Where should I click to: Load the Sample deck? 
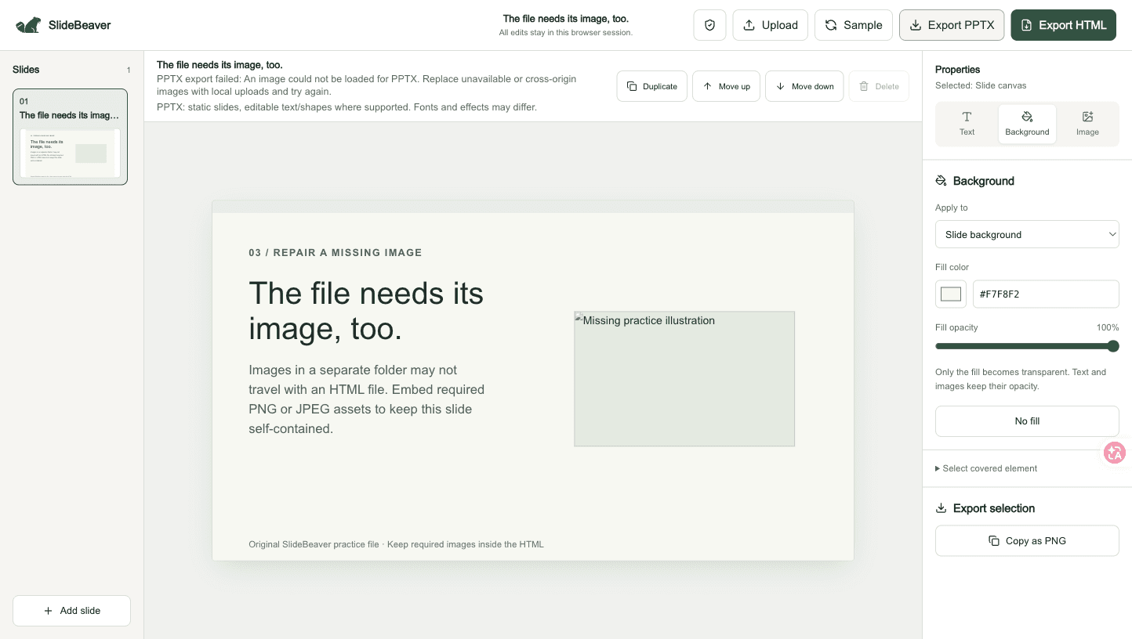(x=854, y=25)
